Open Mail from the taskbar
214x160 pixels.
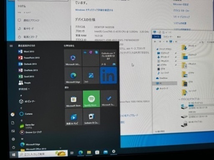(x=105, y=152)
